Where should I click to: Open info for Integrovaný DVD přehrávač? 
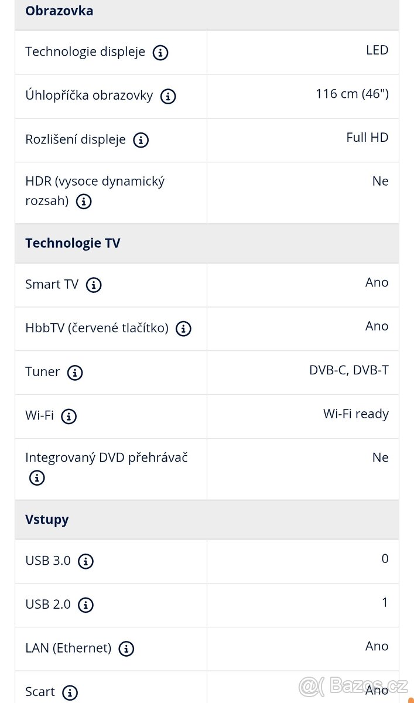(36, 477)
